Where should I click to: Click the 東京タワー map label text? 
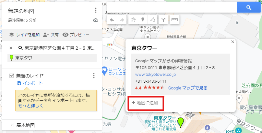[x=165, y=118]
